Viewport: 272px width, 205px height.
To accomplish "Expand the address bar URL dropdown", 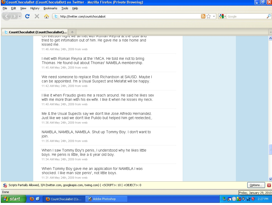I will click(214, 16).
